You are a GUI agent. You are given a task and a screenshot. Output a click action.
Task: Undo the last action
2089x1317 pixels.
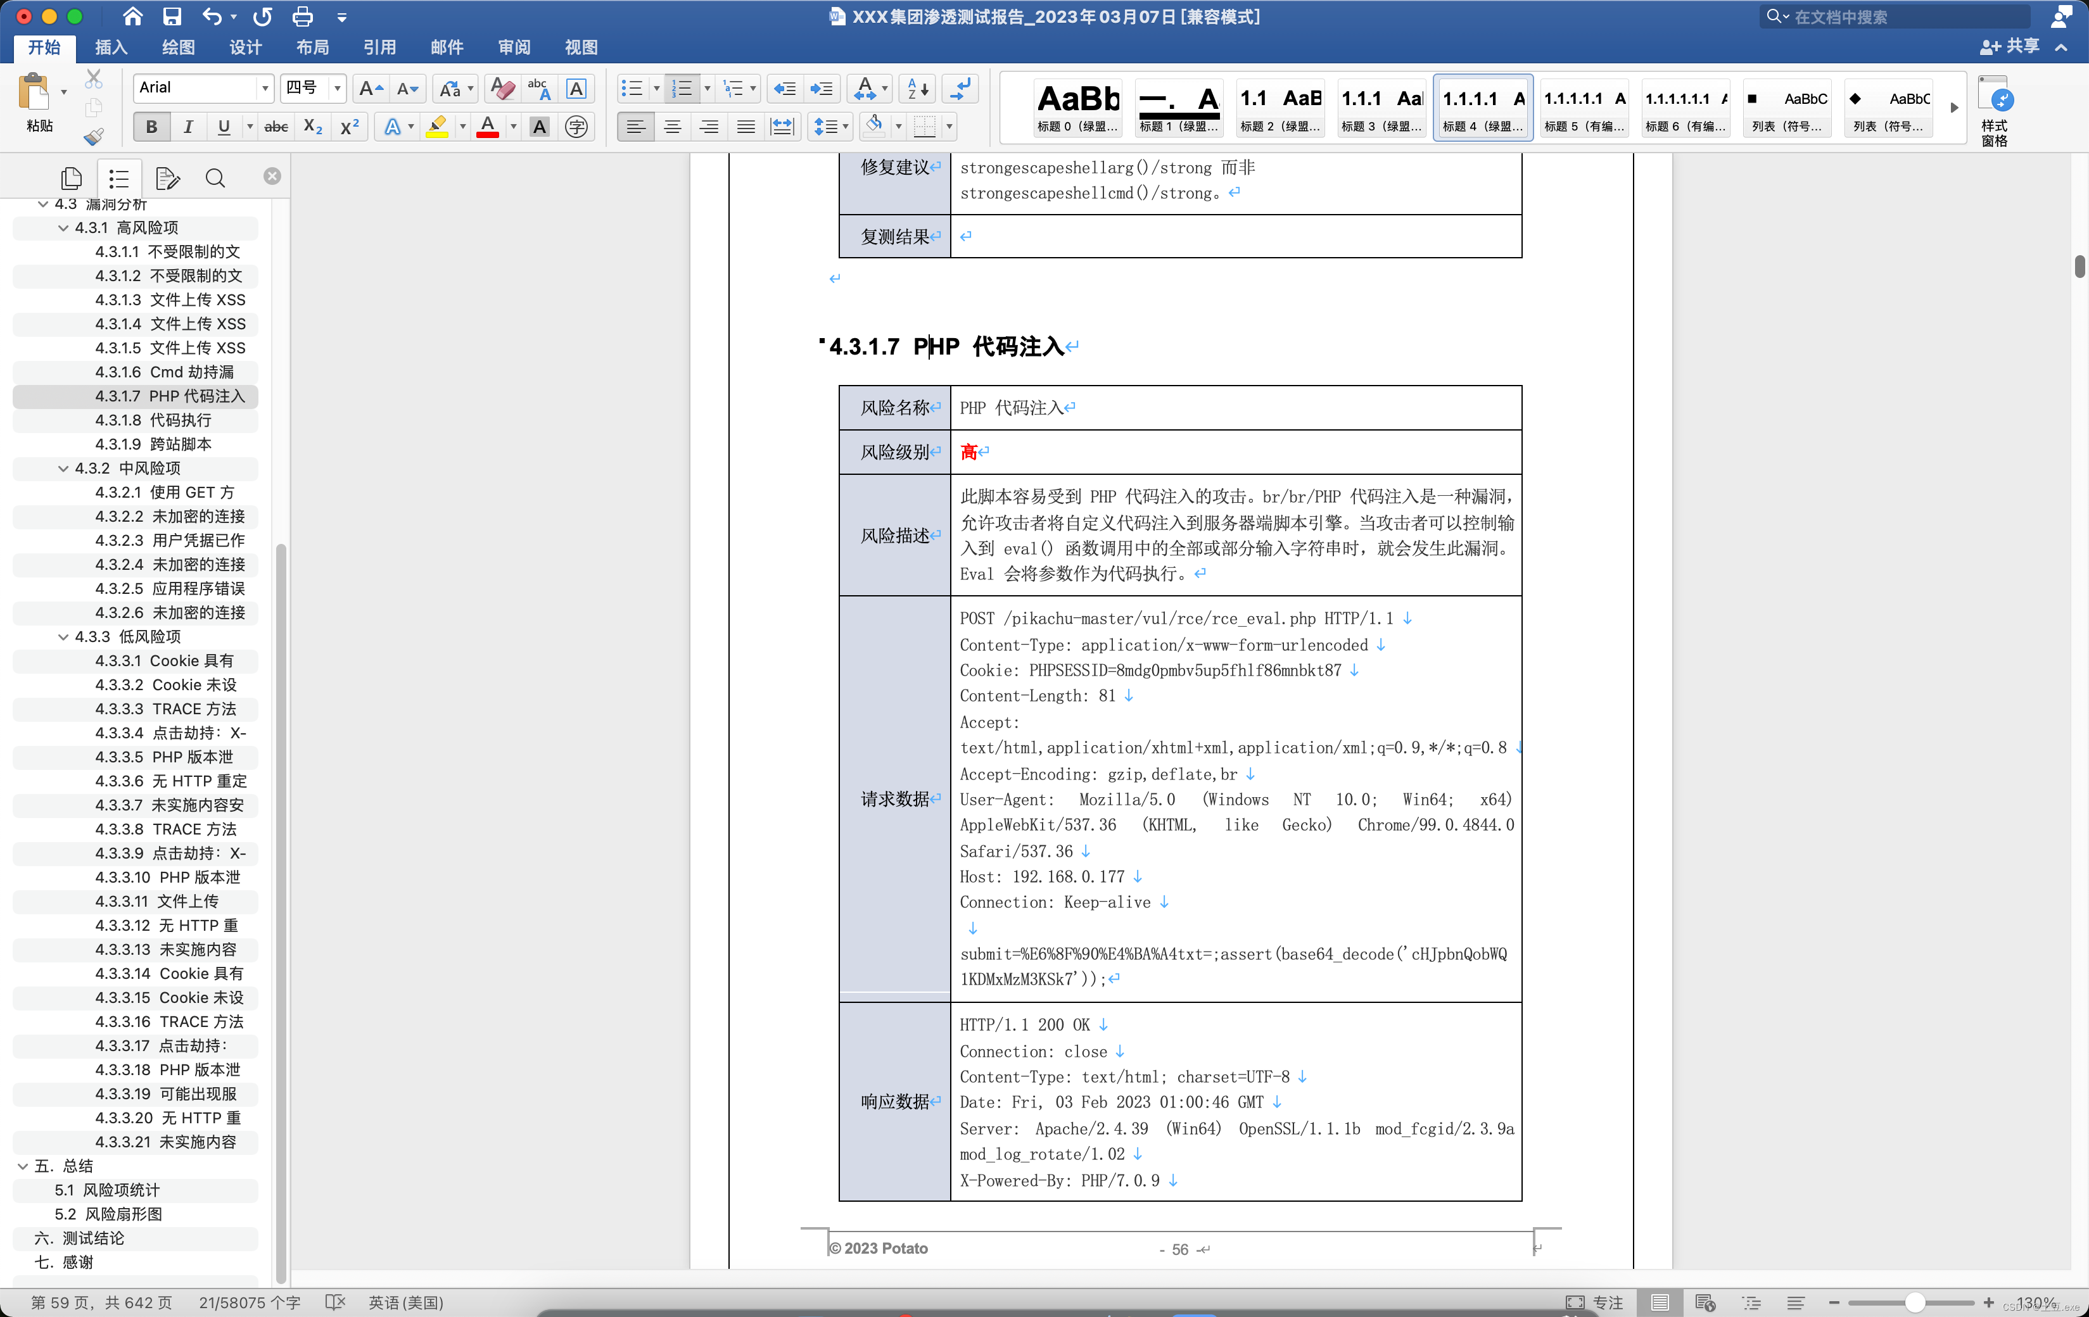point(212,16)
